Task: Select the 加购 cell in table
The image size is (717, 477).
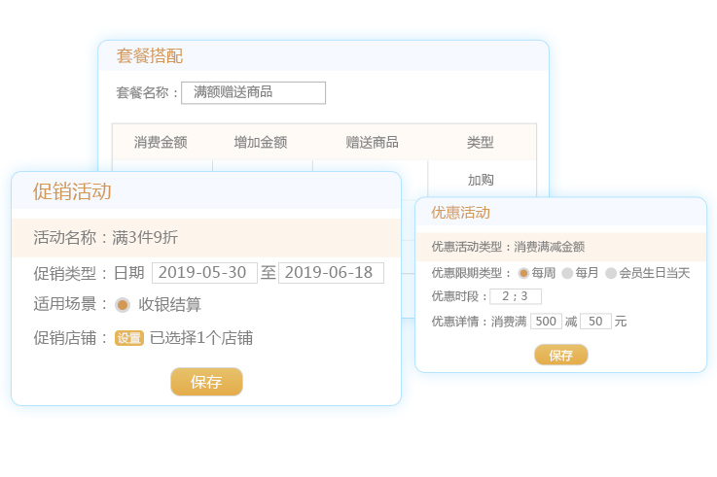Action: click(481, 180)
